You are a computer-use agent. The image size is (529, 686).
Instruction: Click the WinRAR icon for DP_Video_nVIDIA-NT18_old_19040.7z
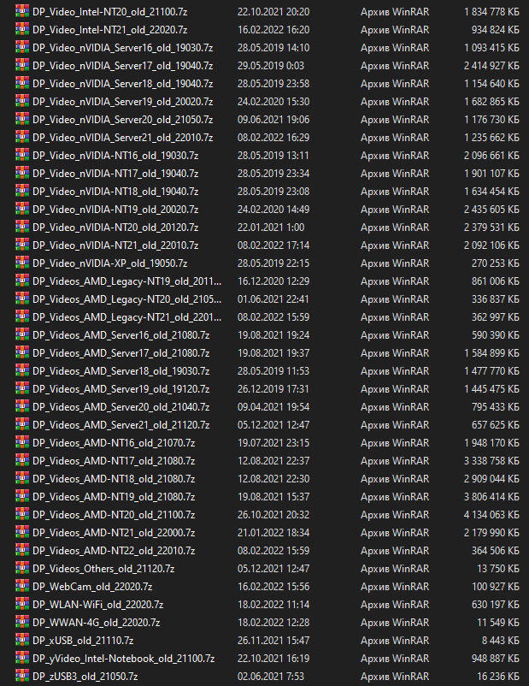click(22, 191)
